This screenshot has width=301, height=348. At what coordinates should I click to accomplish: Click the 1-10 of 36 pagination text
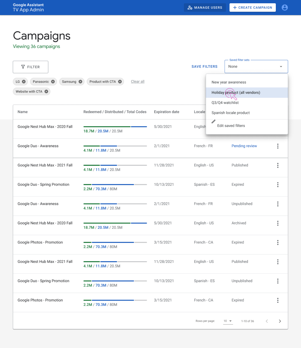pos(248,321)
